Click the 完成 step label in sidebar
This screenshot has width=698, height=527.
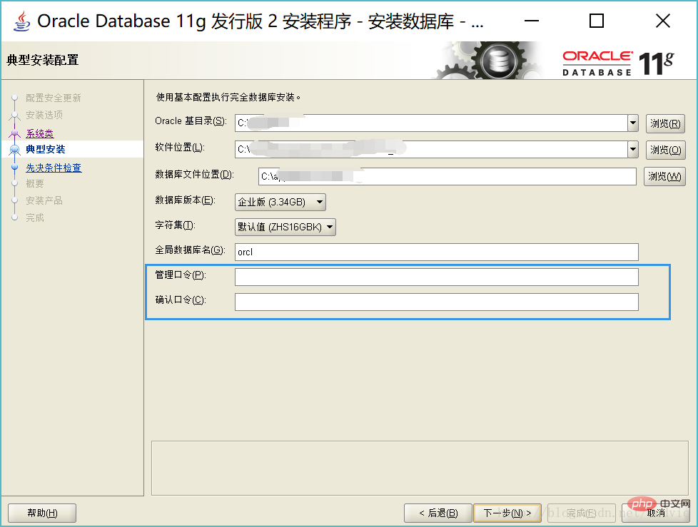(35, 218)
